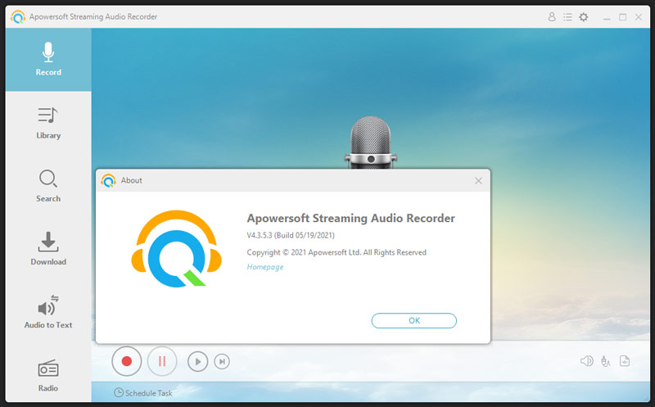This screenshot has width=655, height=407.
Task: Click the version text V4.3.5.3
Action: (291, 235)
